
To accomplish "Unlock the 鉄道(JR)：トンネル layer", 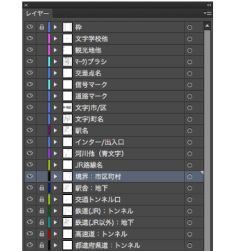I will [41, 211].
